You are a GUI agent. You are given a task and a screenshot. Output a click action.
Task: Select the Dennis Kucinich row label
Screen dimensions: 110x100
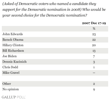(14, 62)
